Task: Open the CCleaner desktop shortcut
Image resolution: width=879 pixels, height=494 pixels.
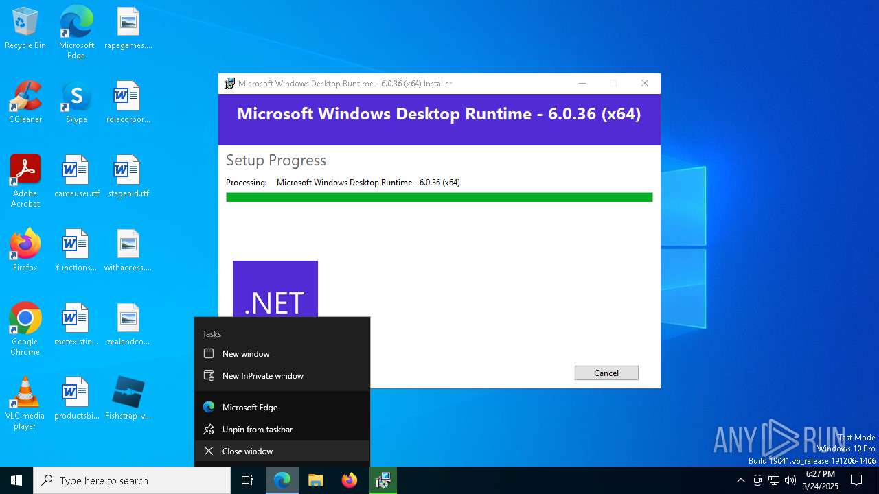Action: (x=25, y=103)
